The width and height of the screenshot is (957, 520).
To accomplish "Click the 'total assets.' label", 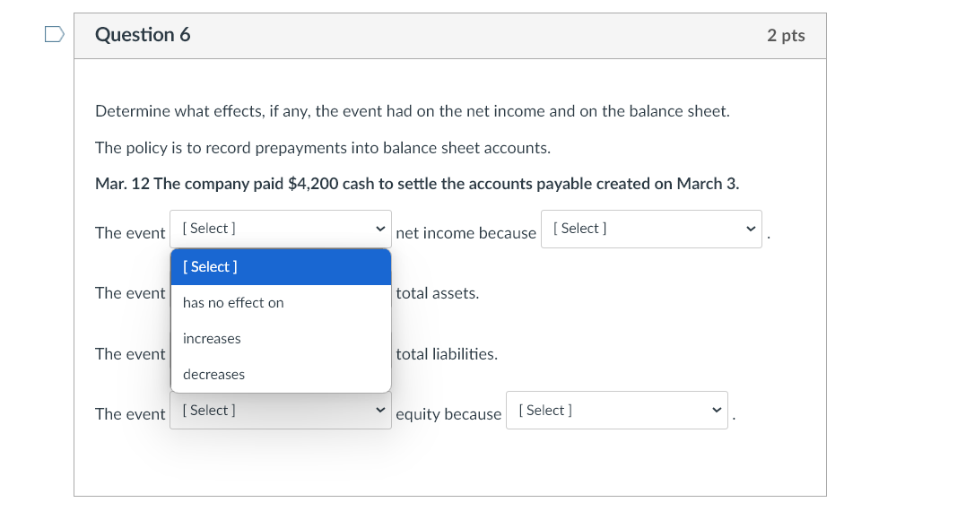I will (437, 293).
